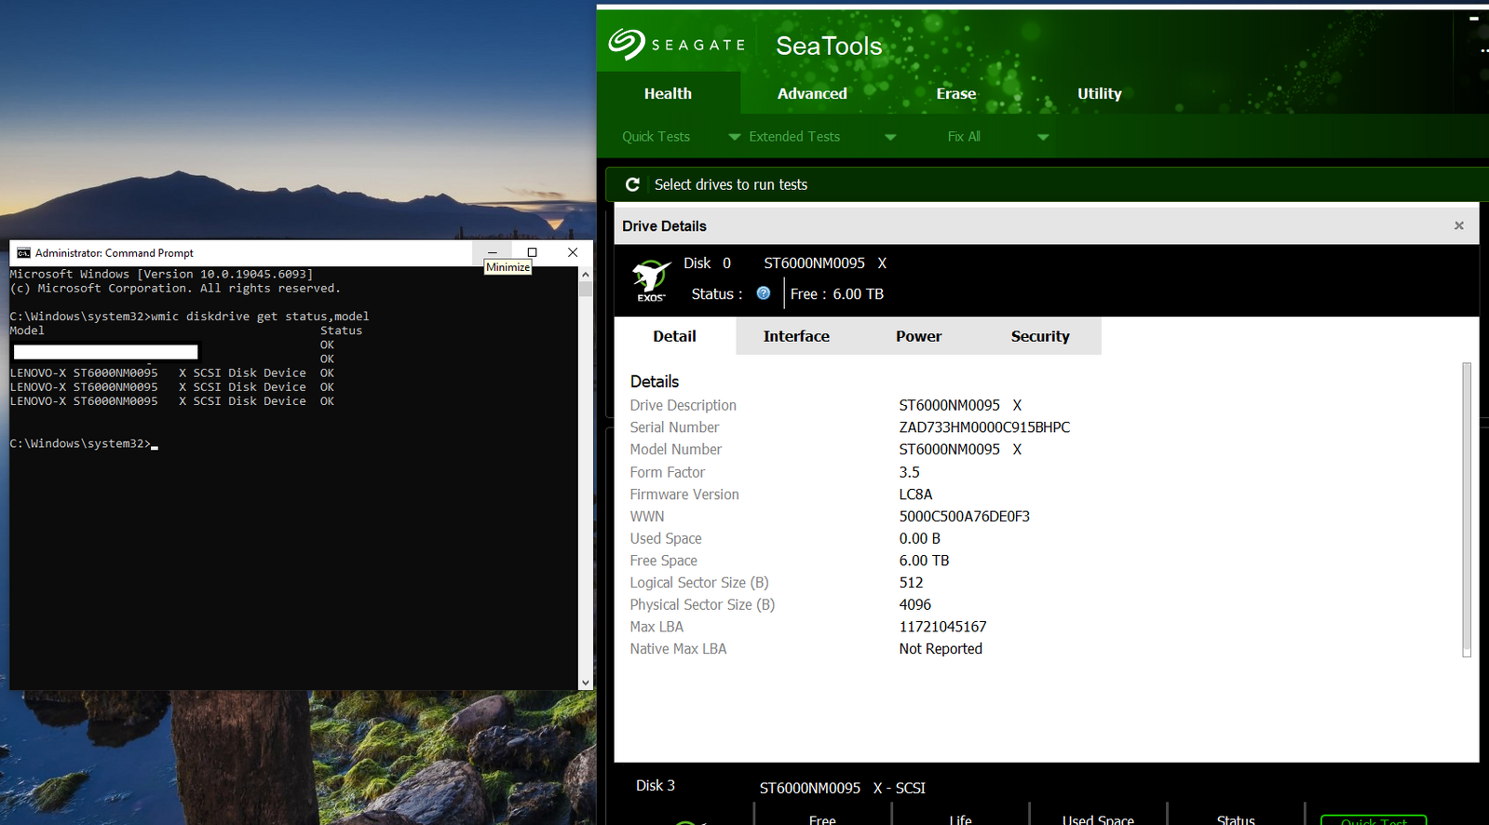This screenshot has height=825, width=1489.
Task: Click the firmware version LC8A
Action: (915, 494)
